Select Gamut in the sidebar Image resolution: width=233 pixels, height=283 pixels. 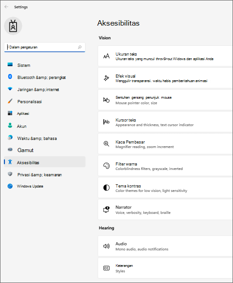click(x=45, y=150)
